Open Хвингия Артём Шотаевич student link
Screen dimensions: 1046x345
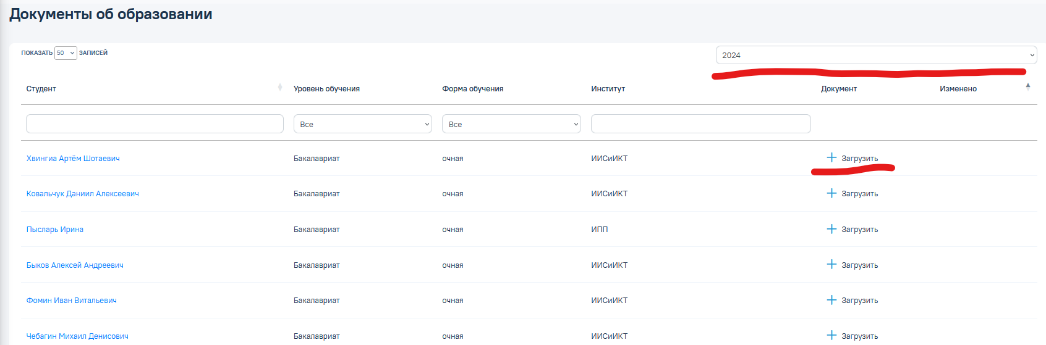coord(73,159)
